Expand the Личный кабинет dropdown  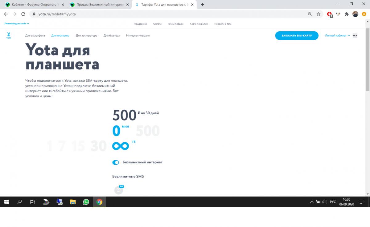click(337, 36)
